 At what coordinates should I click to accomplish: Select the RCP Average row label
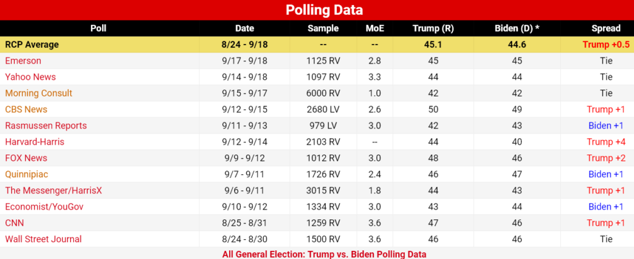(32, 45)
